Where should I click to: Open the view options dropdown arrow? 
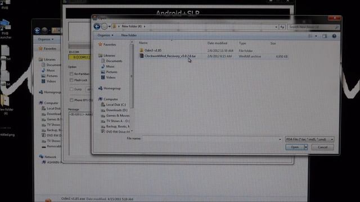[316, 36]
